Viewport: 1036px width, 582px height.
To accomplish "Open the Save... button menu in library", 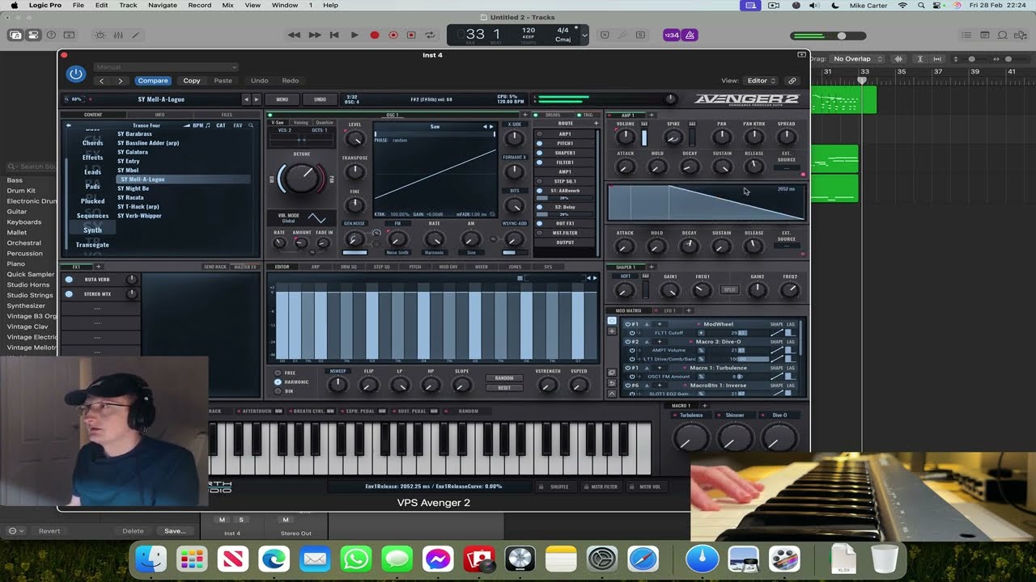I will [175, 531].
